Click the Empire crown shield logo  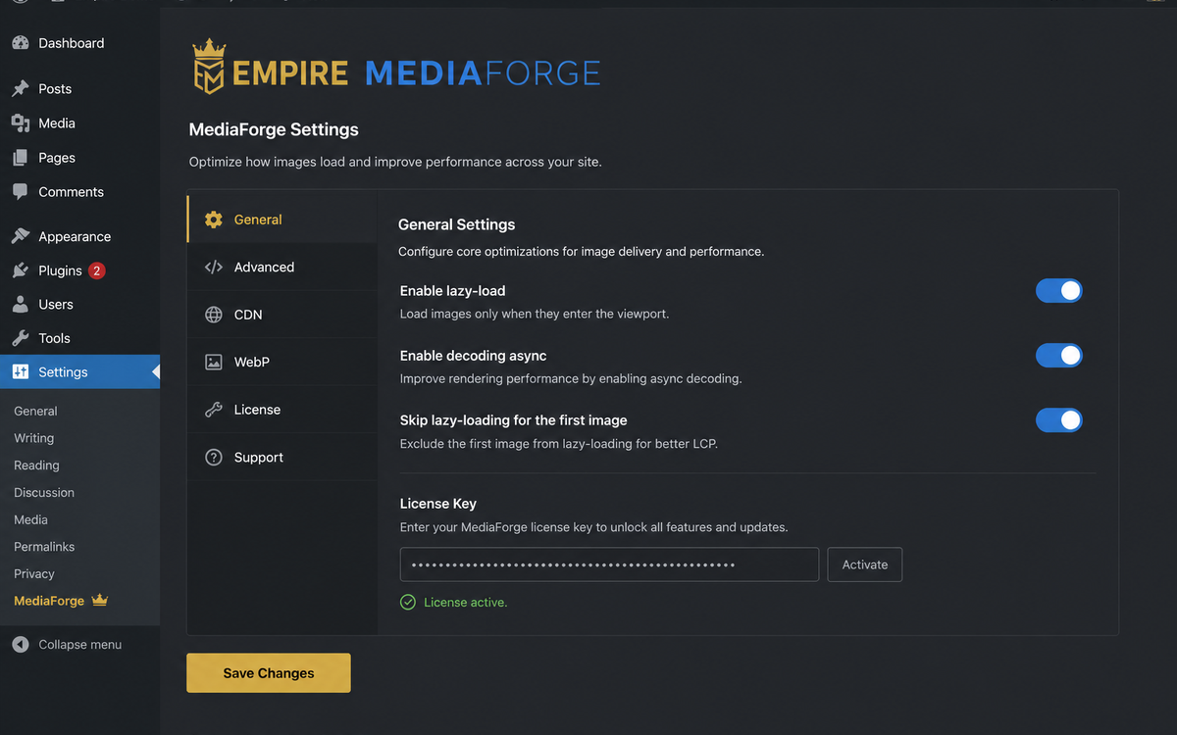[x=208, y=66]
